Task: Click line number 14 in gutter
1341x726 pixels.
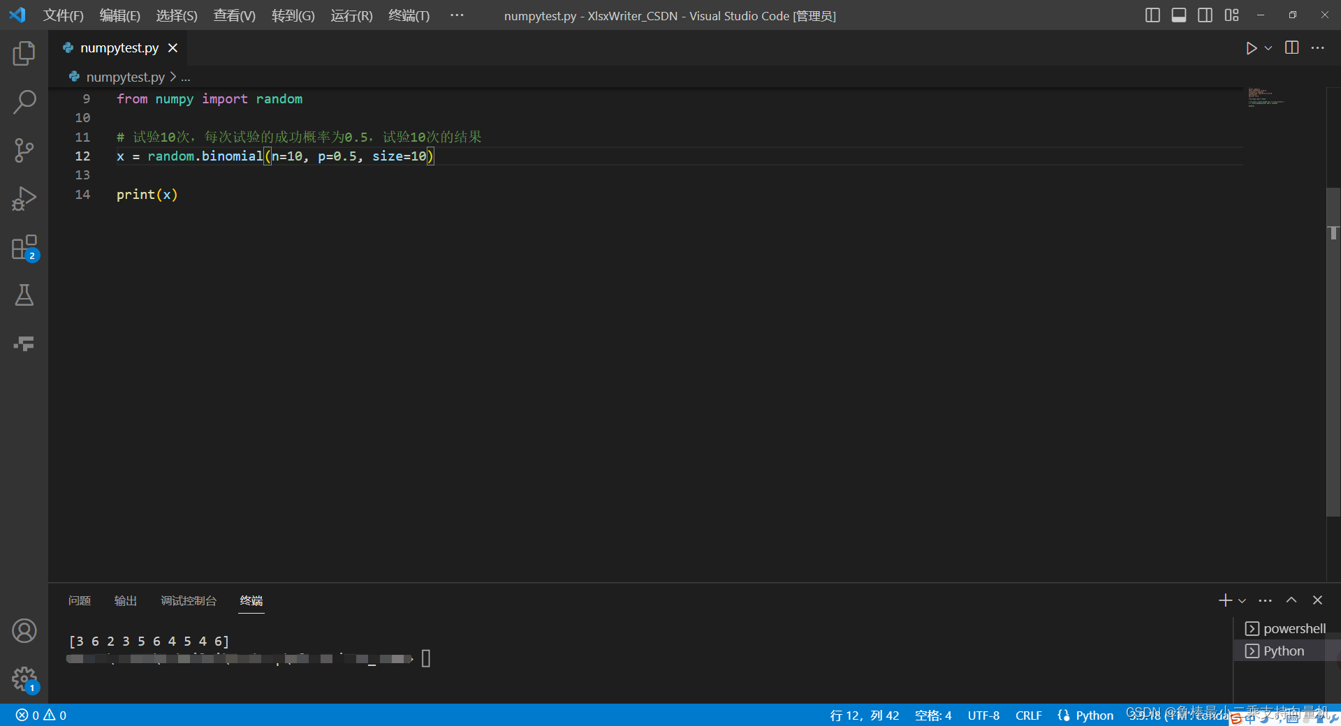Action: [x=82, y=195]
